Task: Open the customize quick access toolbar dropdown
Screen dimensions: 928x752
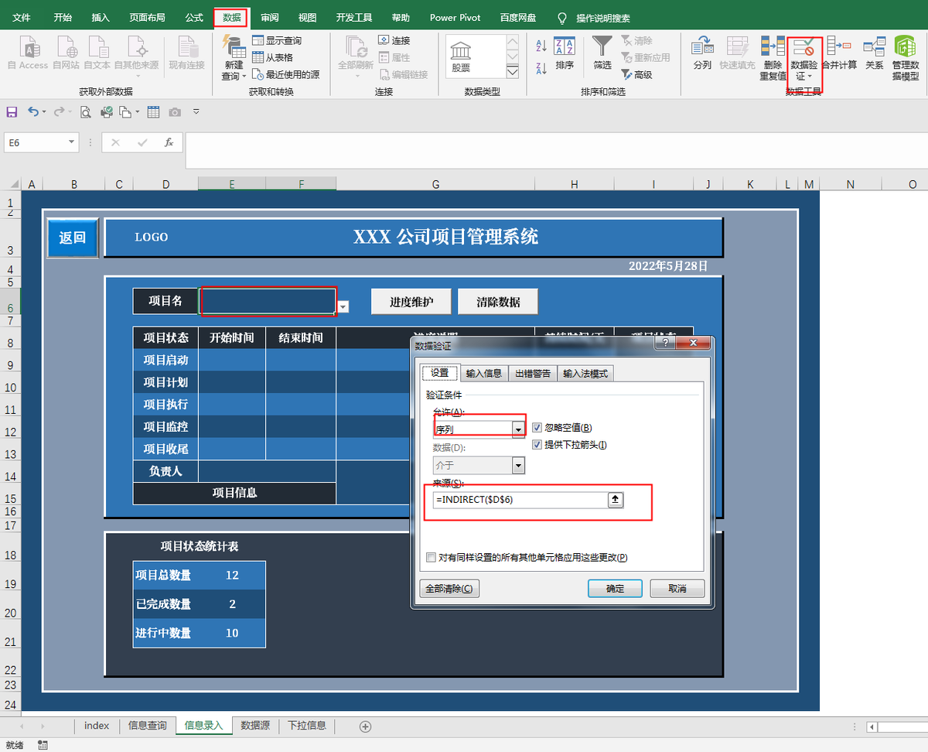Action: coord(196,112)
